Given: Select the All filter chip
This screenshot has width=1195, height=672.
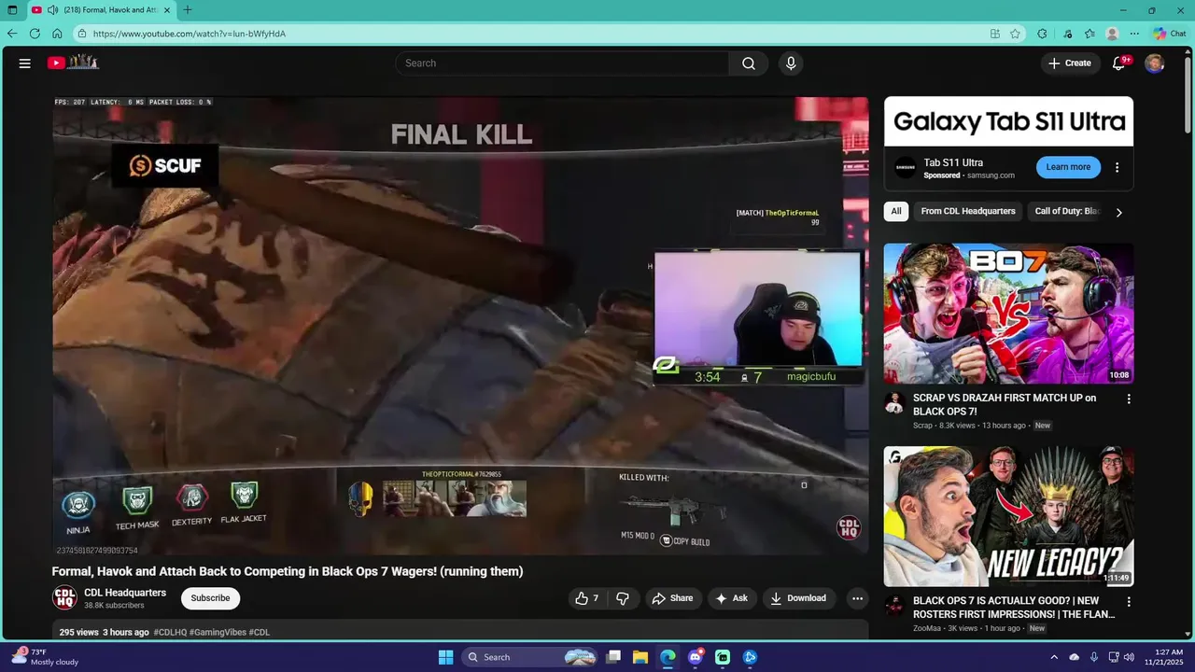Looking at the screenshot, I should click(896, 211).
